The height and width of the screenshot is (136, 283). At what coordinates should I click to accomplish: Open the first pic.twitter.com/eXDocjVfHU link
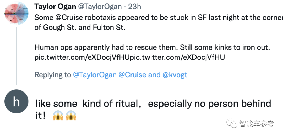pos(82,57)
